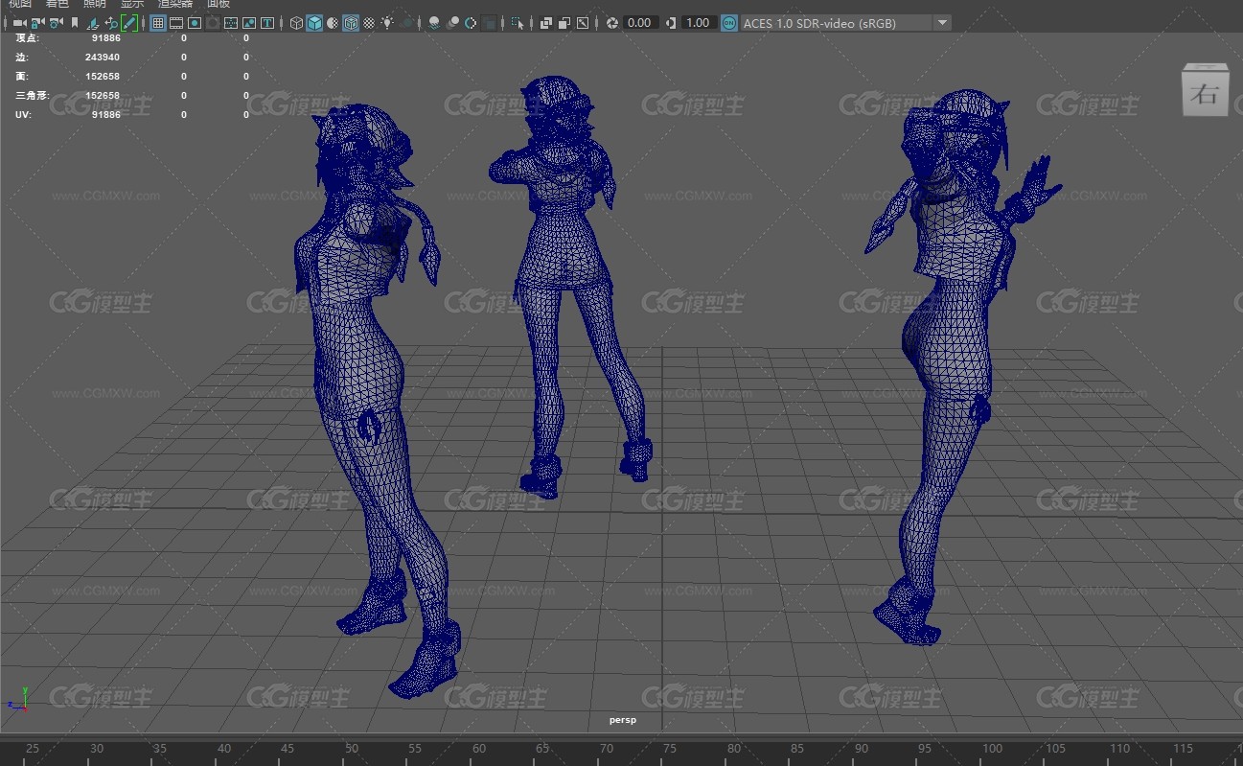
Task: Toggle the Safe Action overlay
Action: pos(249,22)
